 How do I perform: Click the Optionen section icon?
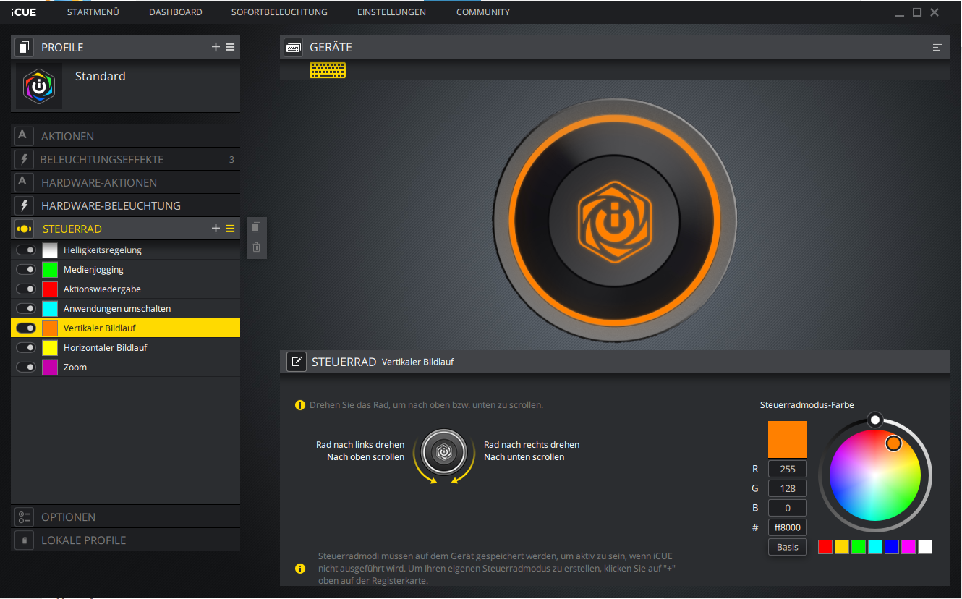[x=24, y=517]
